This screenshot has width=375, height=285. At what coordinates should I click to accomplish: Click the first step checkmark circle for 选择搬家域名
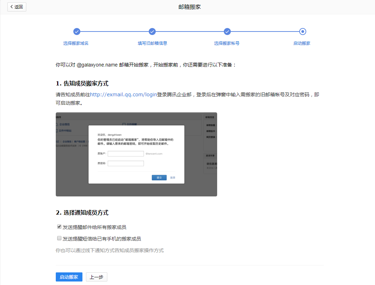click(77, 32)
